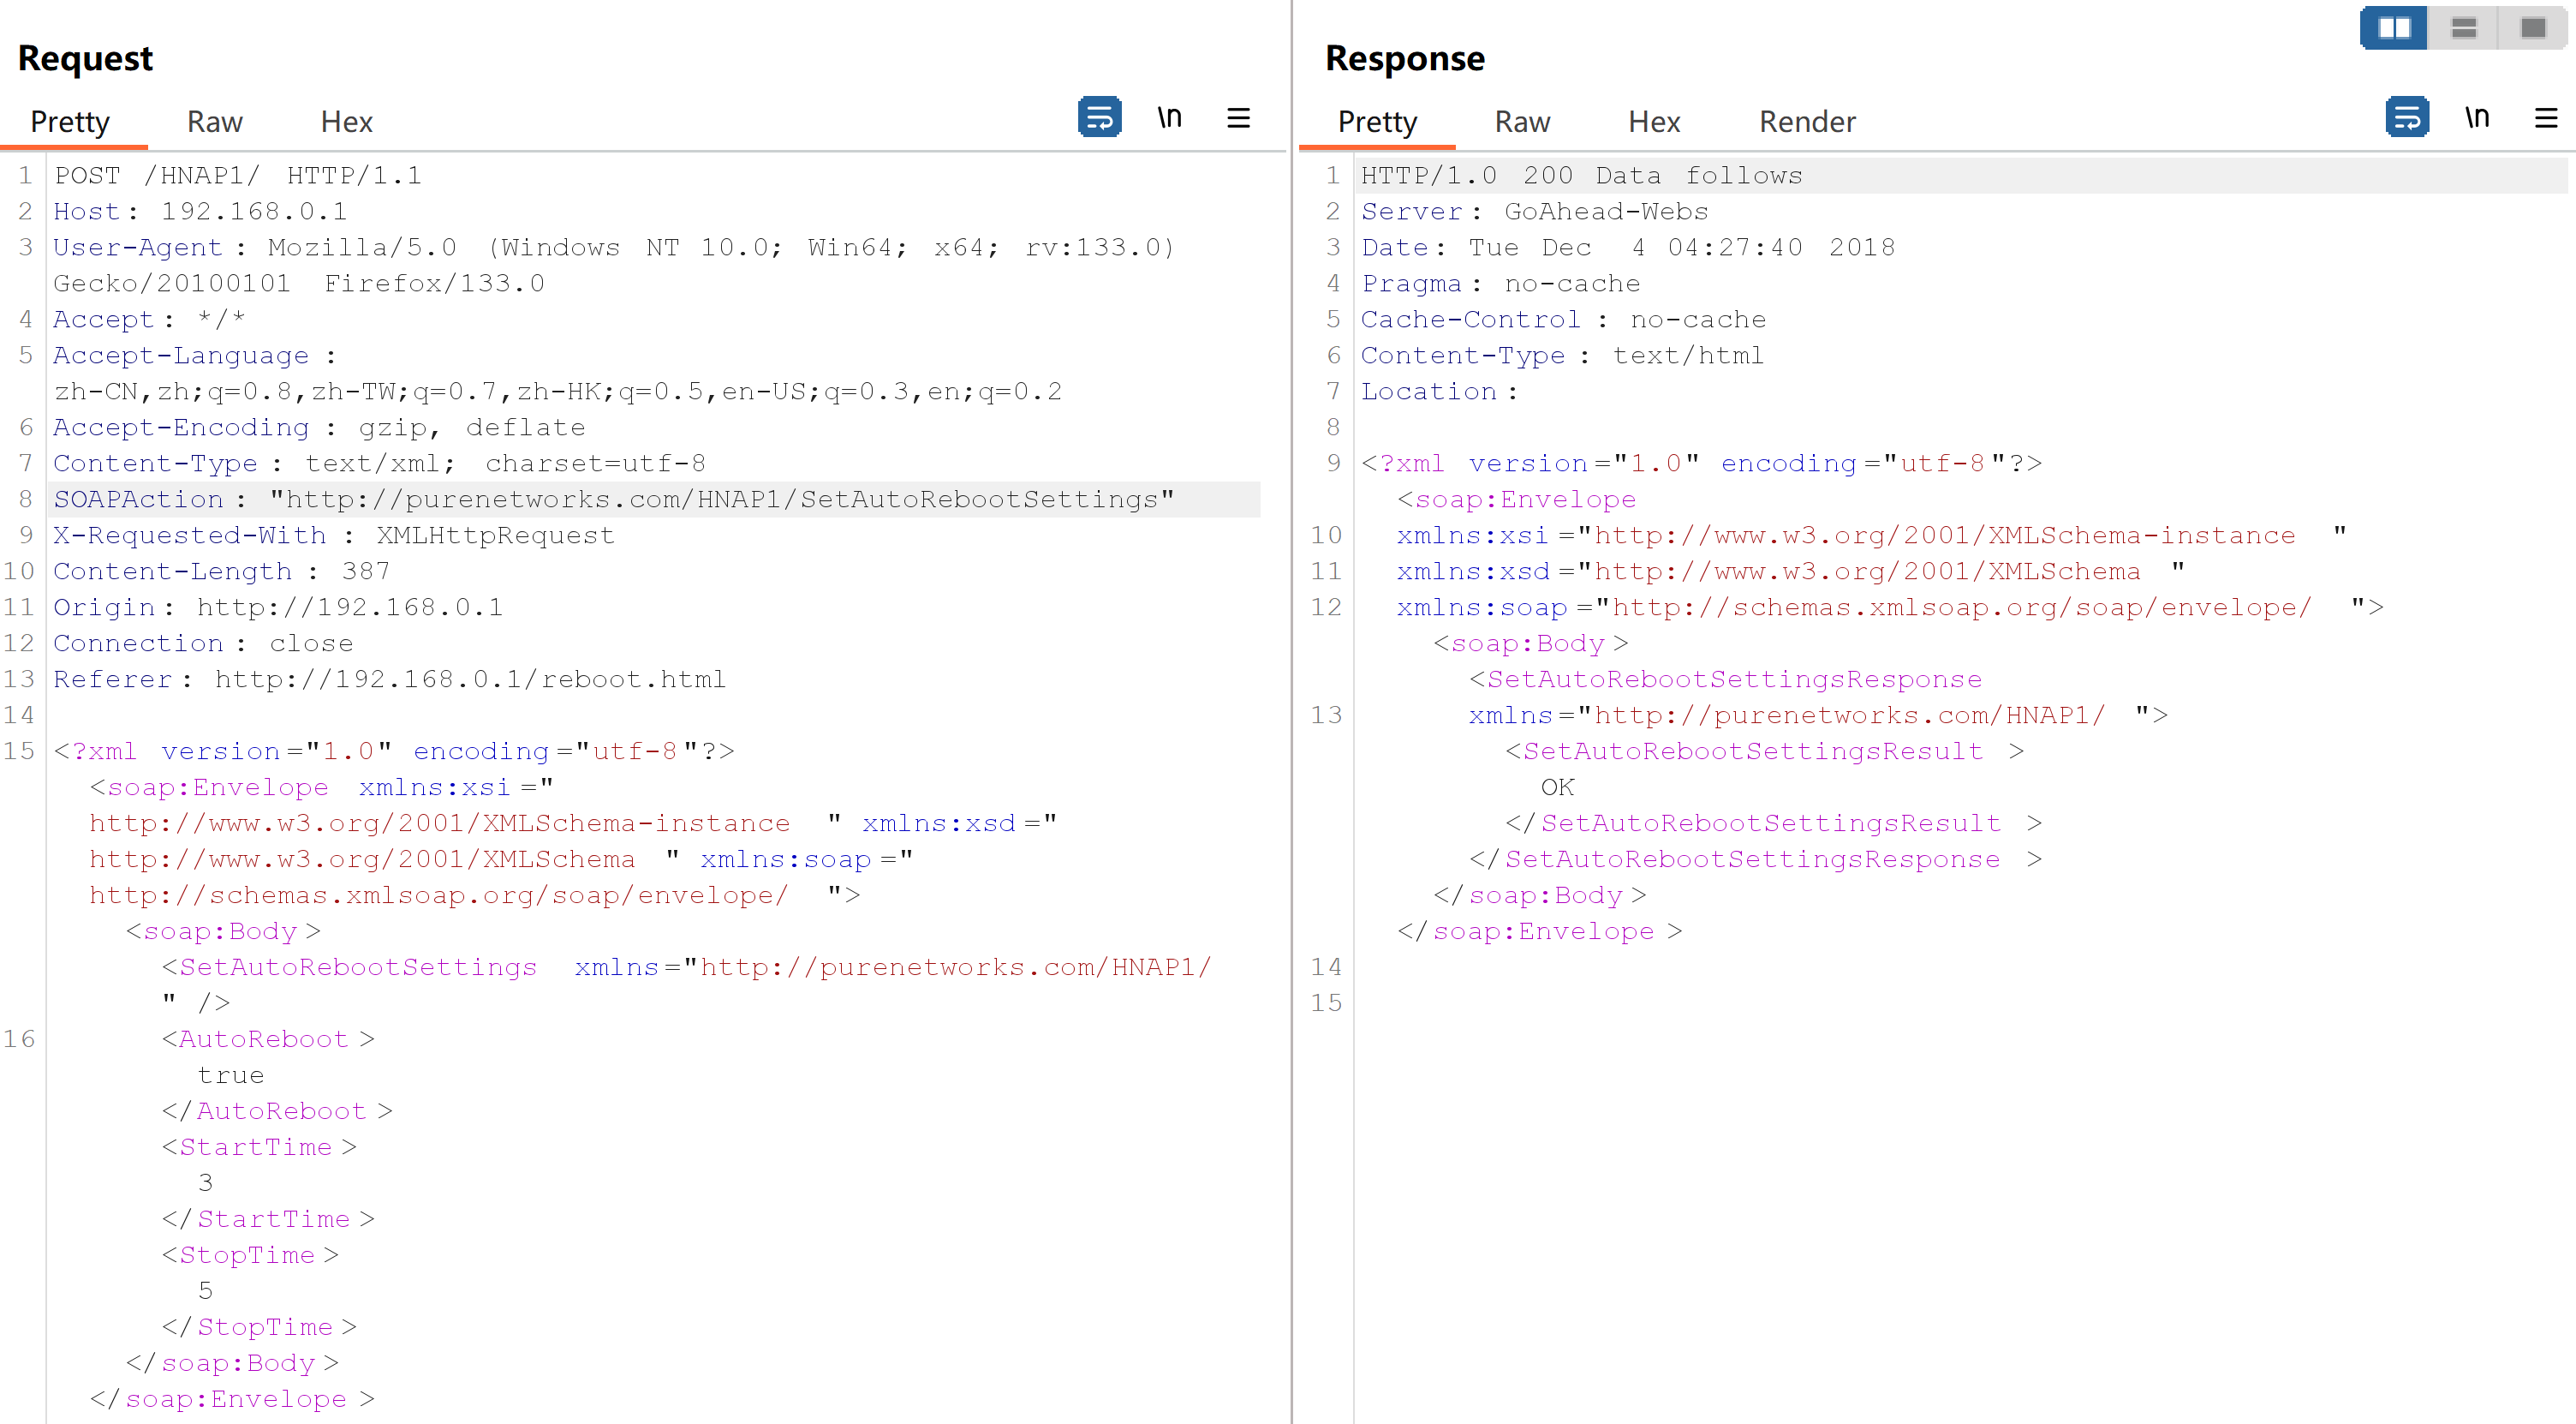Open the Response panel hamburger menu
This screenshot has width=2576, height=1424.
point(2545,118)
